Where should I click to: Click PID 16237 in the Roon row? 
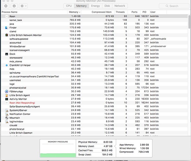click(x=145, y=16)
